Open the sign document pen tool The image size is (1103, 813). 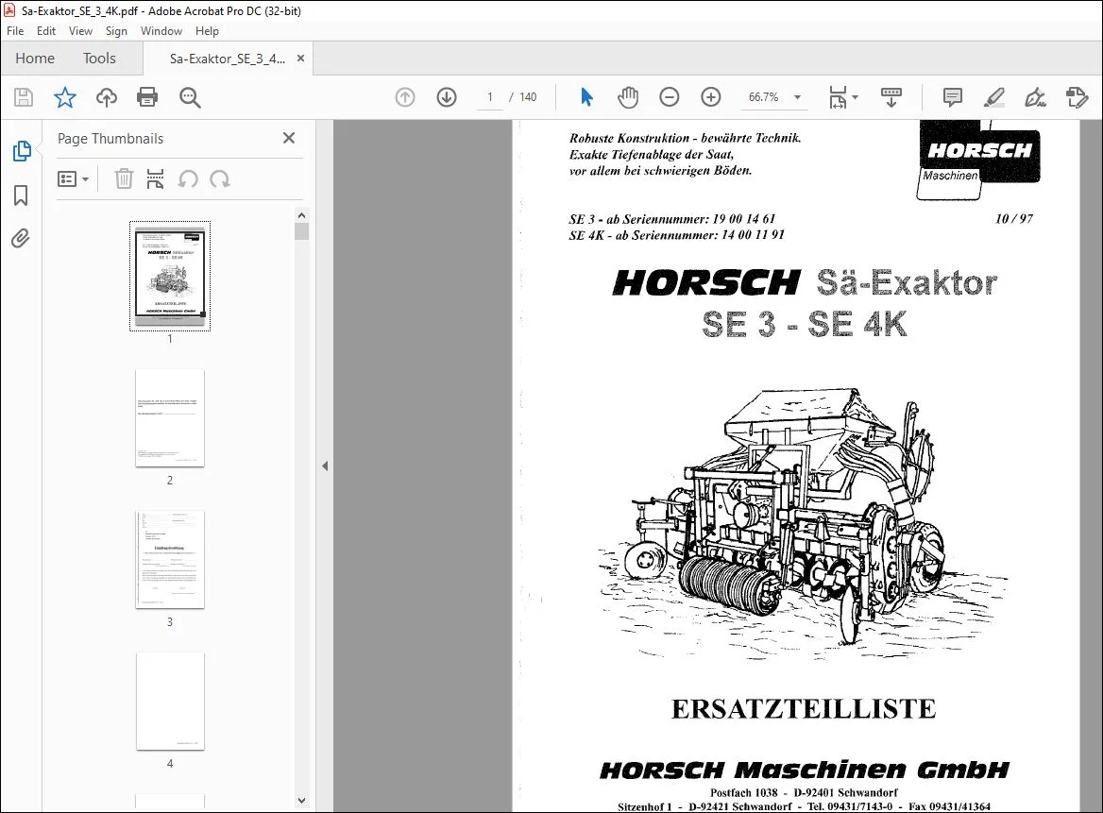click(x=1035, y=97)
